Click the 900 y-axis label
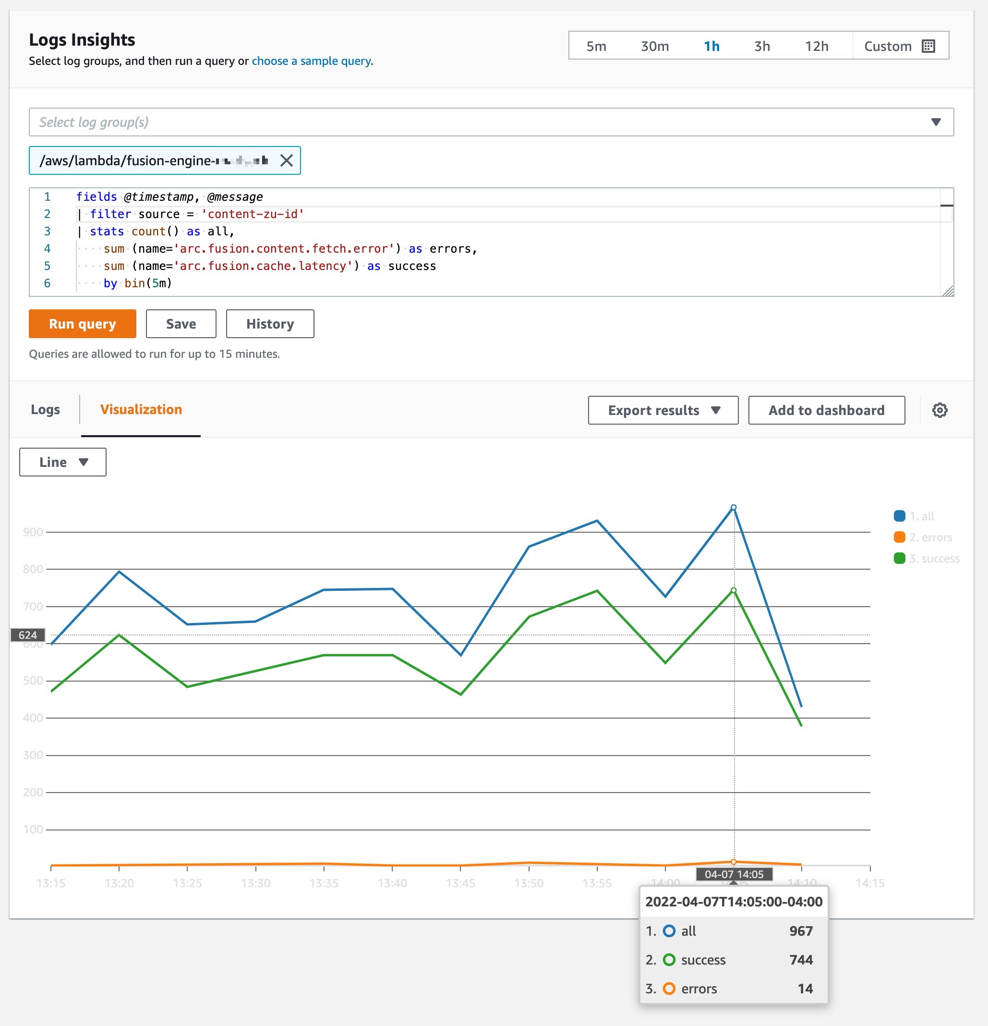Viewport: 988px width, 1026px height. 33,532
